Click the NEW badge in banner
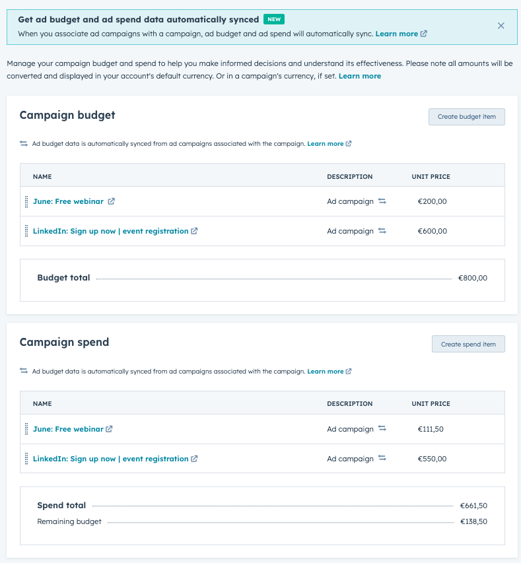The height and width of the screenshot is (563, 521). (274, 19)
